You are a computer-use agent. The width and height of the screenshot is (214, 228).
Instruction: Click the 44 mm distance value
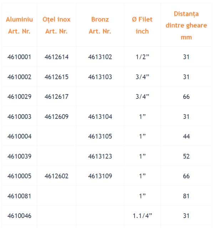pos(186,136)
